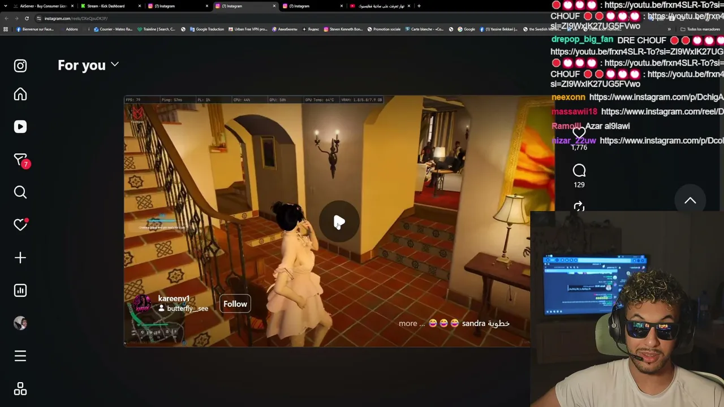The width and height of the screenshot is (724, 407).
Task: Repost the reel using the repost icon
Action: (x=579, y=207)
